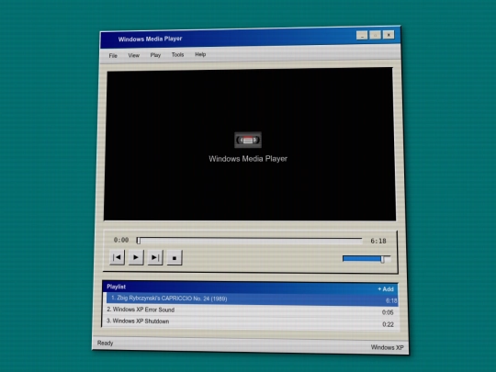Click the 0:22 duration of Shutdown

pyautogui.click(x=389, y=324)
